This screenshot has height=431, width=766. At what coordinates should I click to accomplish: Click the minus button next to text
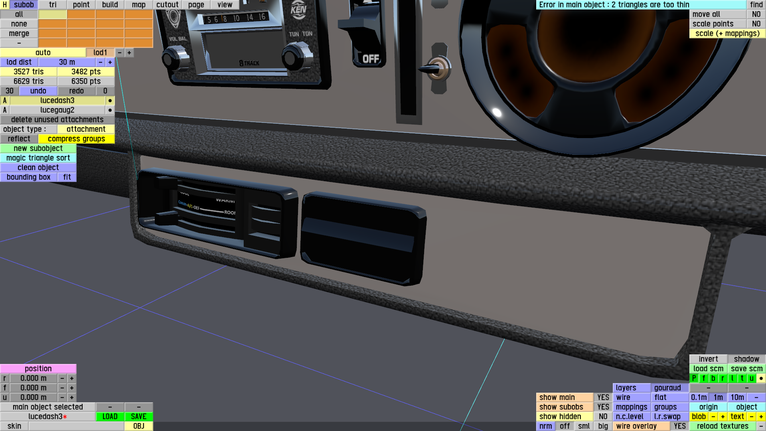tap(752, 417)
